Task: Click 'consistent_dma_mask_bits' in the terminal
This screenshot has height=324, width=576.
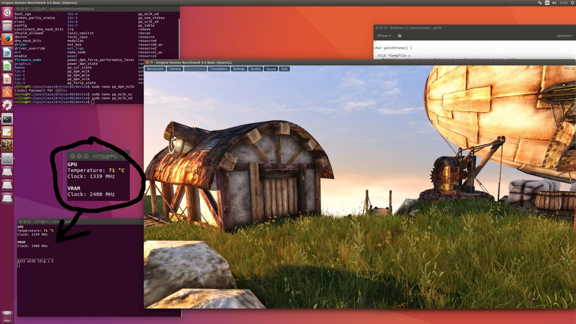Action: click(39, 29)
